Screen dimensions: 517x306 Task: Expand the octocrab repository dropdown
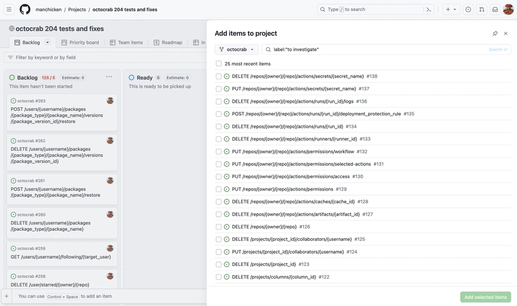point(237,50)
